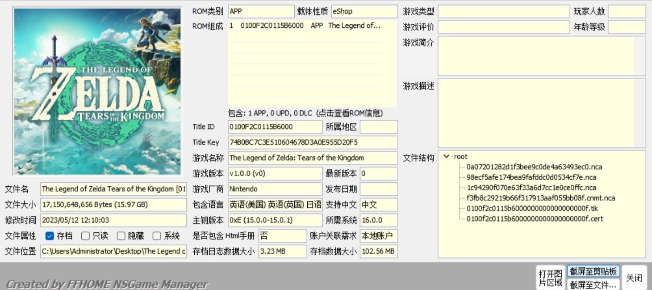The image size is (652, 290).
Task: Toggle the 存档 archive checkbox
Action: click(x=50, y=236)
